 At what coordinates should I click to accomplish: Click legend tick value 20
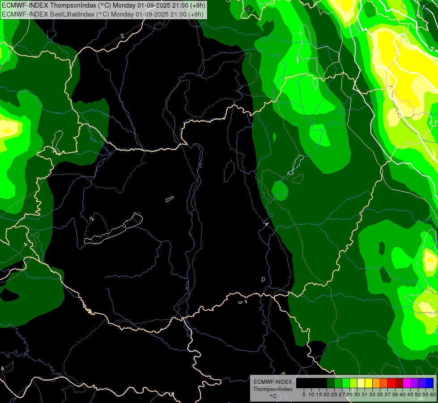[327, 394]
